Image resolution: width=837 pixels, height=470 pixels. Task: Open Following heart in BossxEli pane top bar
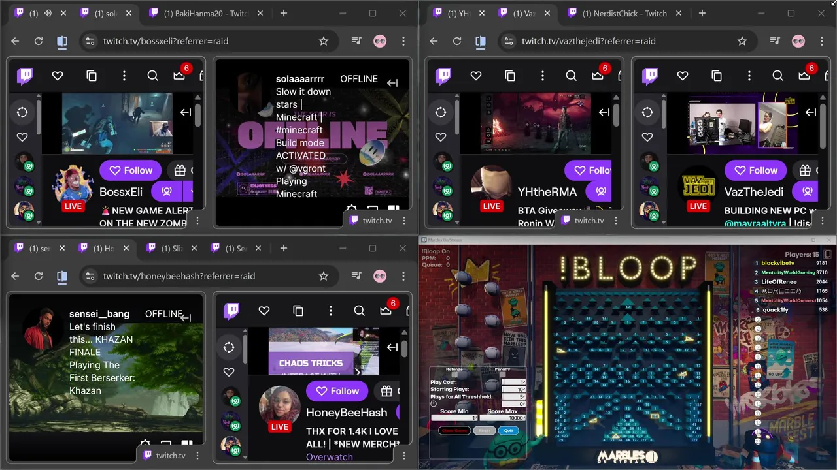click(58, 76)
